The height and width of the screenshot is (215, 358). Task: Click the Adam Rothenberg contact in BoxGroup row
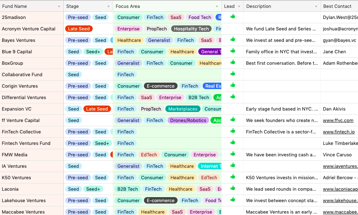tap(339, 63)
